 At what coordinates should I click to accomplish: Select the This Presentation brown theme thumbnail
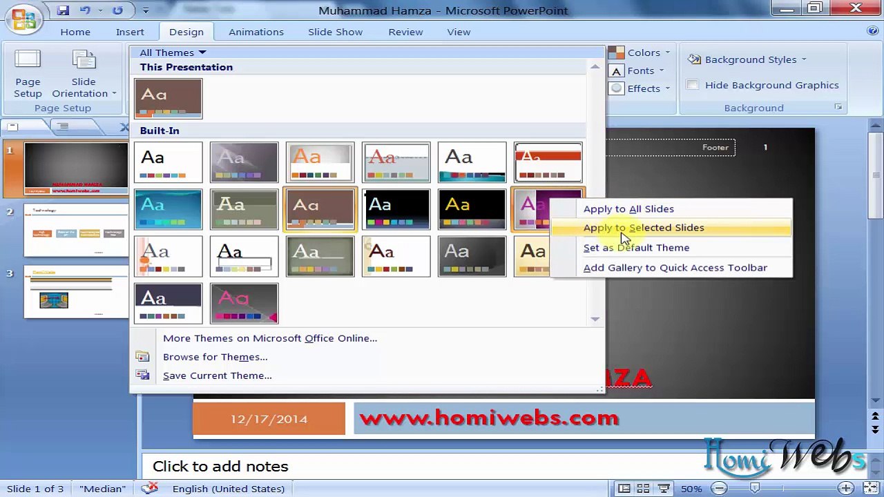click(x=169, y=98)
